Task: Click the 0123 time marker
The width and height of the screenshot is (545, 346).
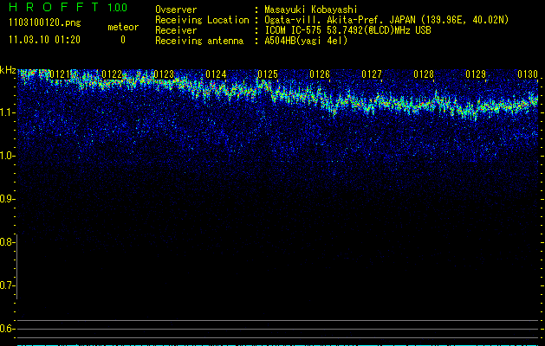Action: pyautogui.click(x=163, y=75)
